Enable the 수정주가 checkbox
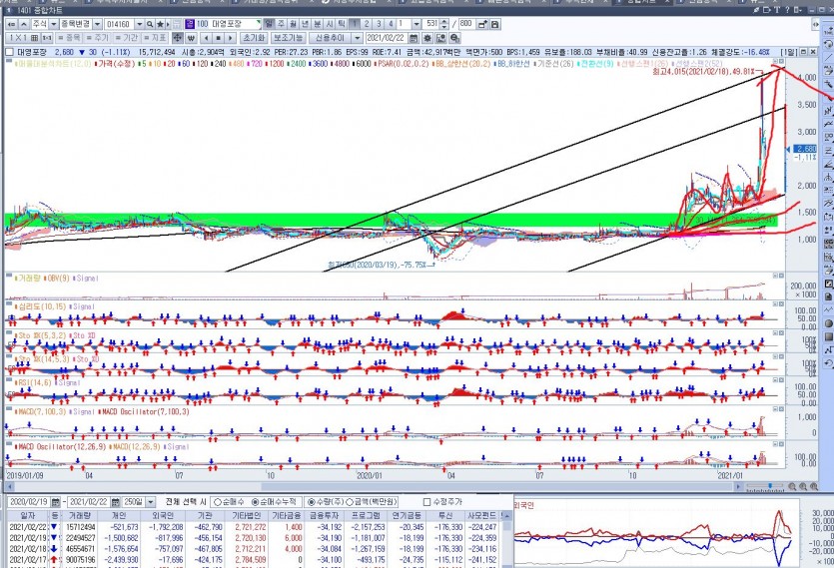Screen dimensions: 834x568 [426, 501]
